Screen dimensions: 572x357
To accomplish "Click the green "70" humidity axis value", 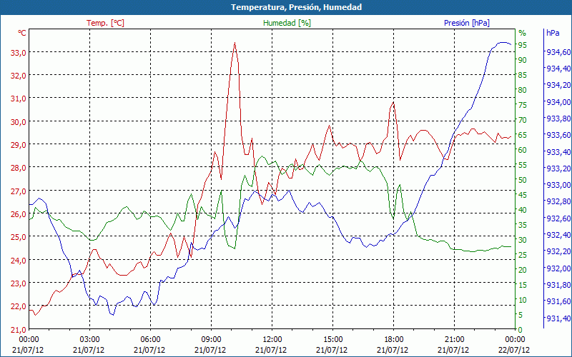I will (523, 120).
